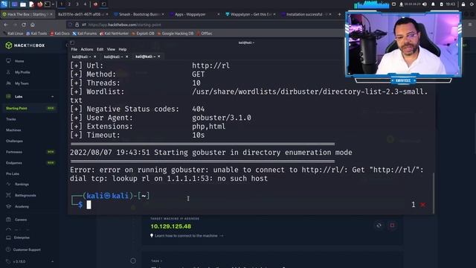
Task: Open the Exploit-DB bookmark
Action: click(x=143, y=33)
